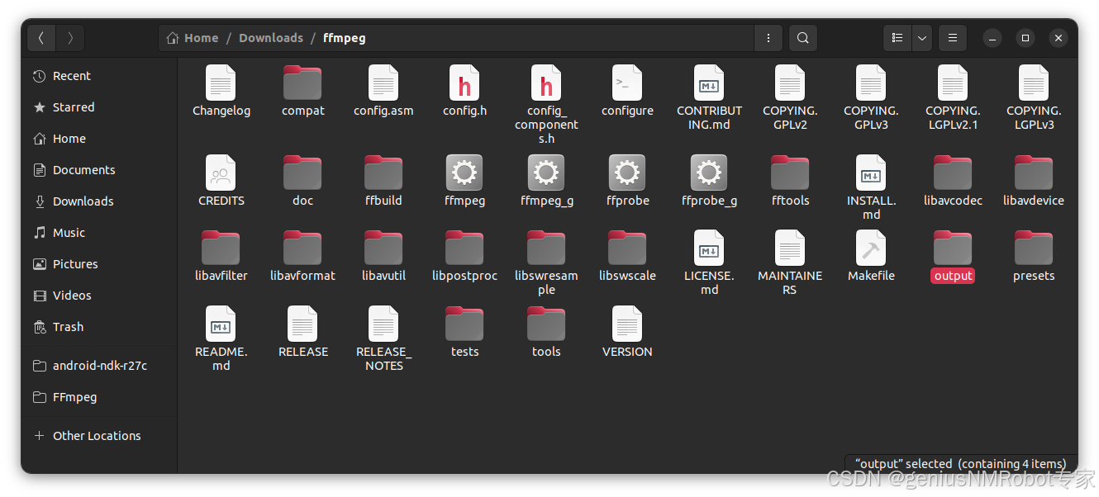Open the FFmpeg bookmark in sidebar

coord(74,396)
